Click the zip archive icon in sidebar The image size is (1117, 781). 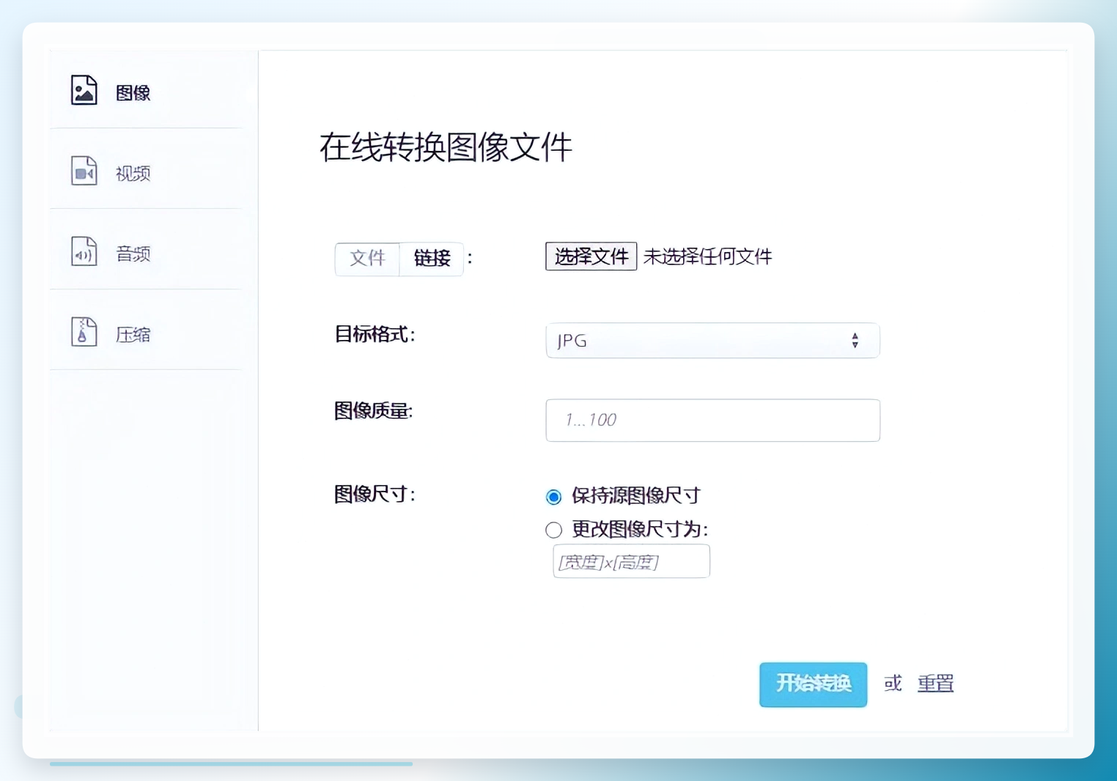pos(84,332)
